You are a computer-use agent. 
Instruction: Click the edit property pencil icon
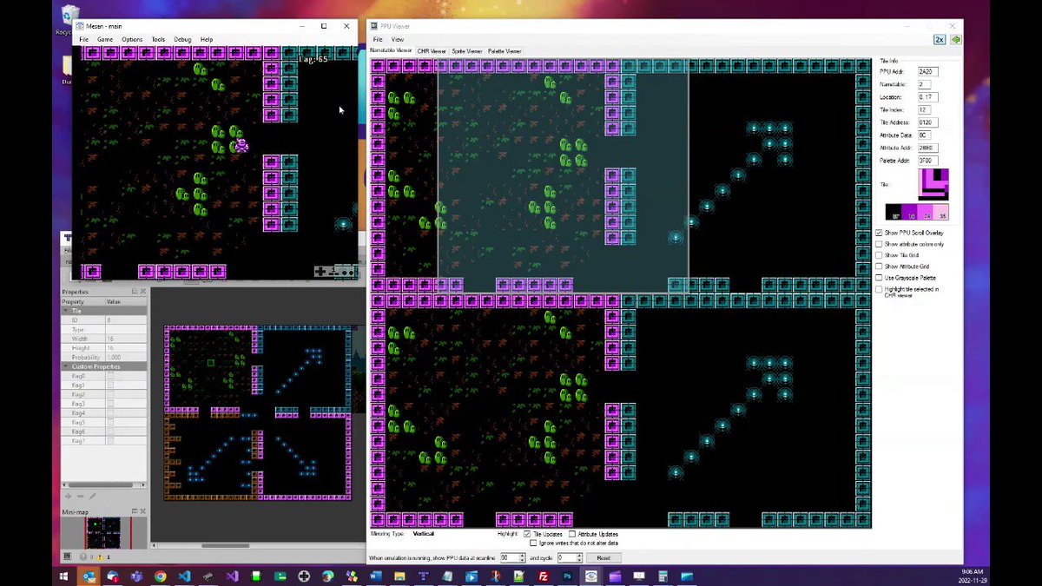(x=93, y=496)
